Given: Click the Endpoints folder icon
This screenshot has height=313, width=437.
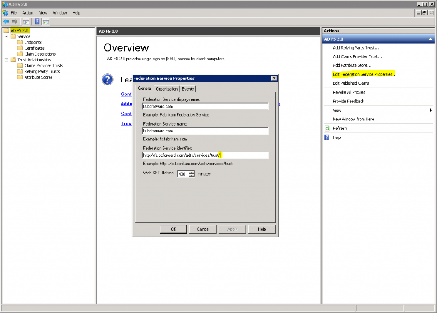Looking at the screenshot, I should [x=20, y=42].
